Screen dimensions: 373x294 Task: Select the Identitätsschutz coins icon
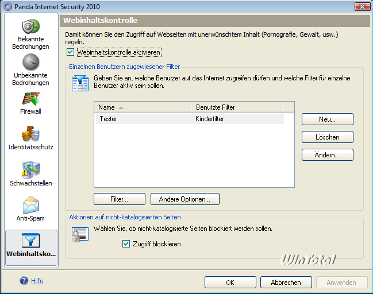pyautogui.click(x=30, y=134)
